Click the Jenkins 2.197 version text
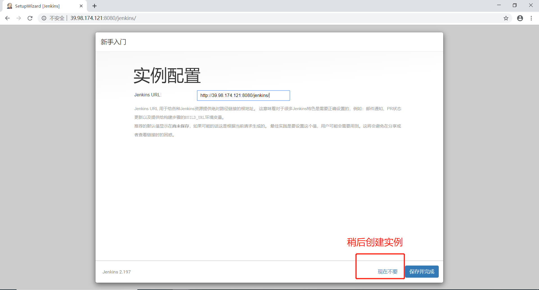Screen dimensions: 539x290 pos(117,272)
